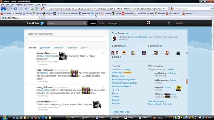Image resolution: width=214 pixels, height=120 pixels.
Task: Open the Bookmarks menu
Action: click(x=29, y=5)
